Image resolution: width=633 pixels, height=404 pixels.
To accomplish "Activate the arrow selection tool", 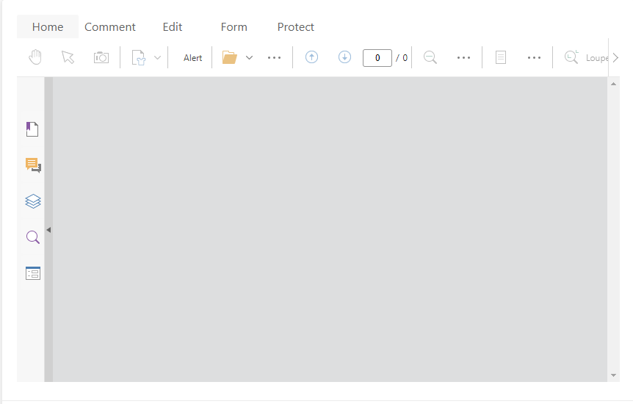I will click(x=68, y=57).
